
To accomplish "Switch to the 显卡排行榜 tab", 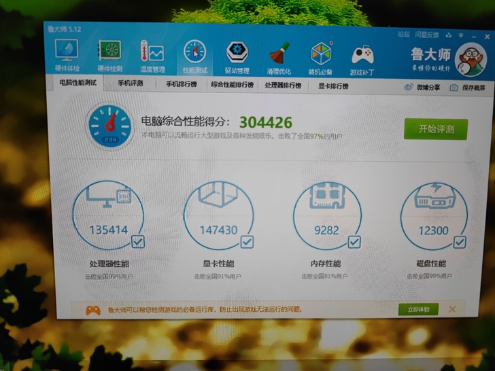I will [333, 86].
